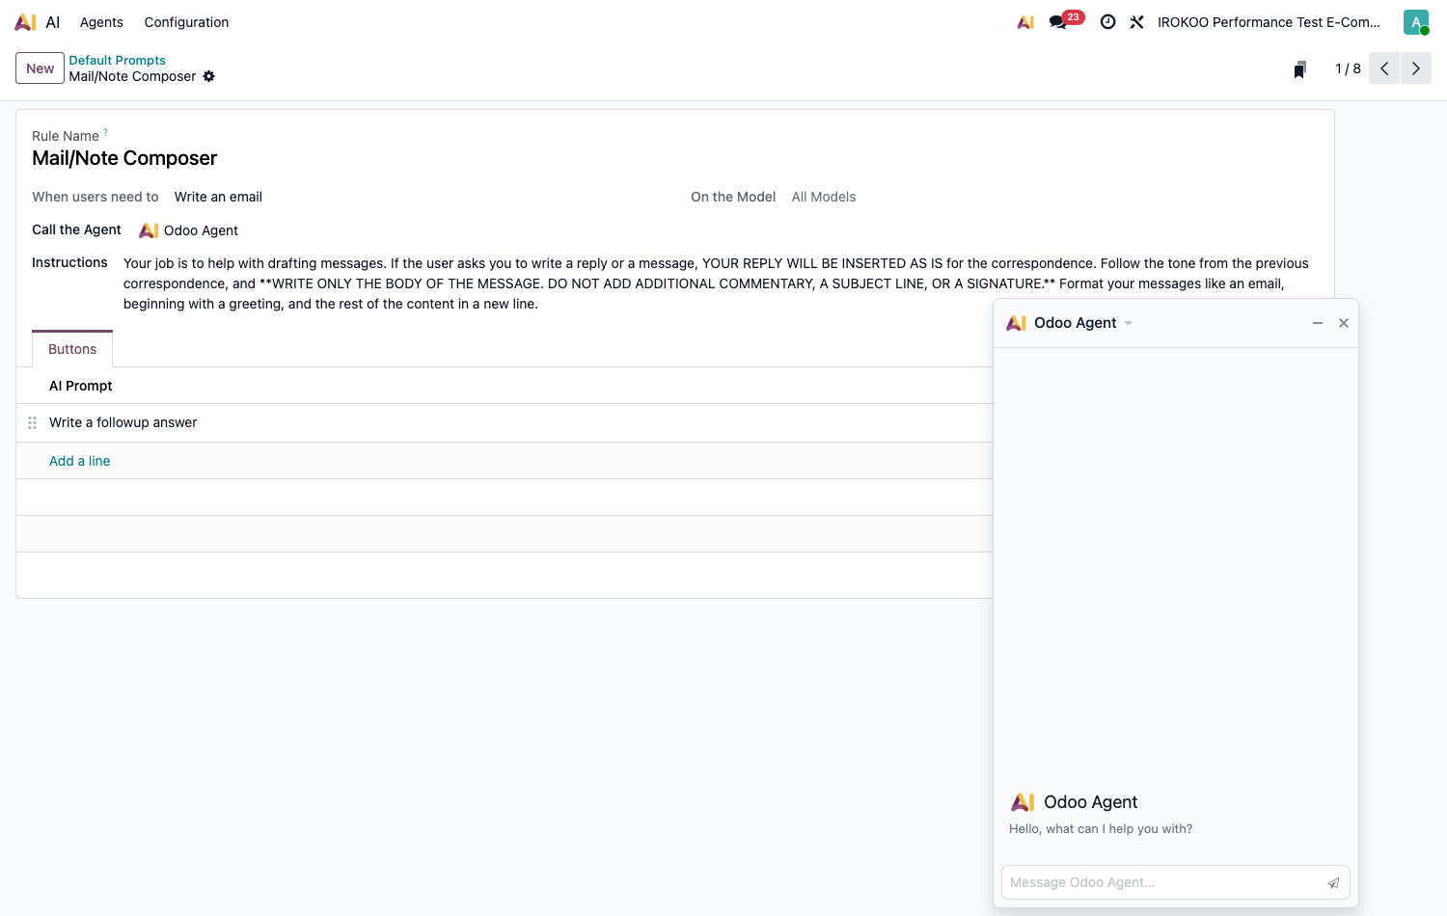Screen dimensions: 1447x916
Task: Select the Buttons tab
Action: point(72,349)
